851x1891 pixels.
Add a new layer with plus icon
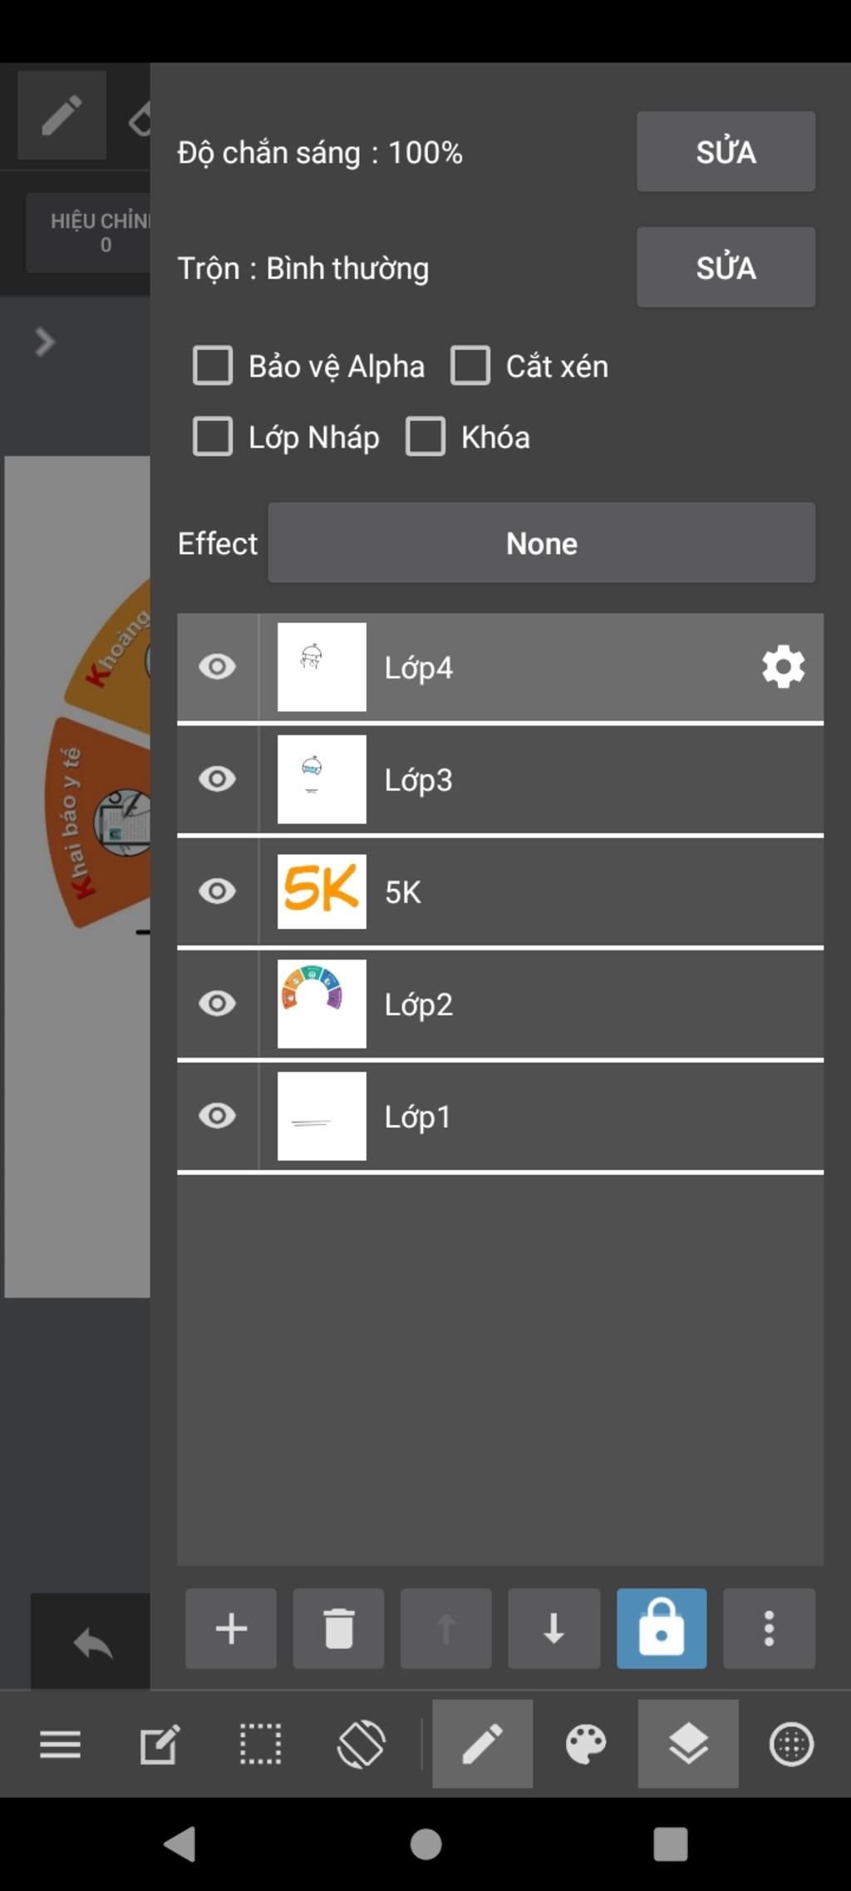pyautogui.click(x=231, y=1628)
